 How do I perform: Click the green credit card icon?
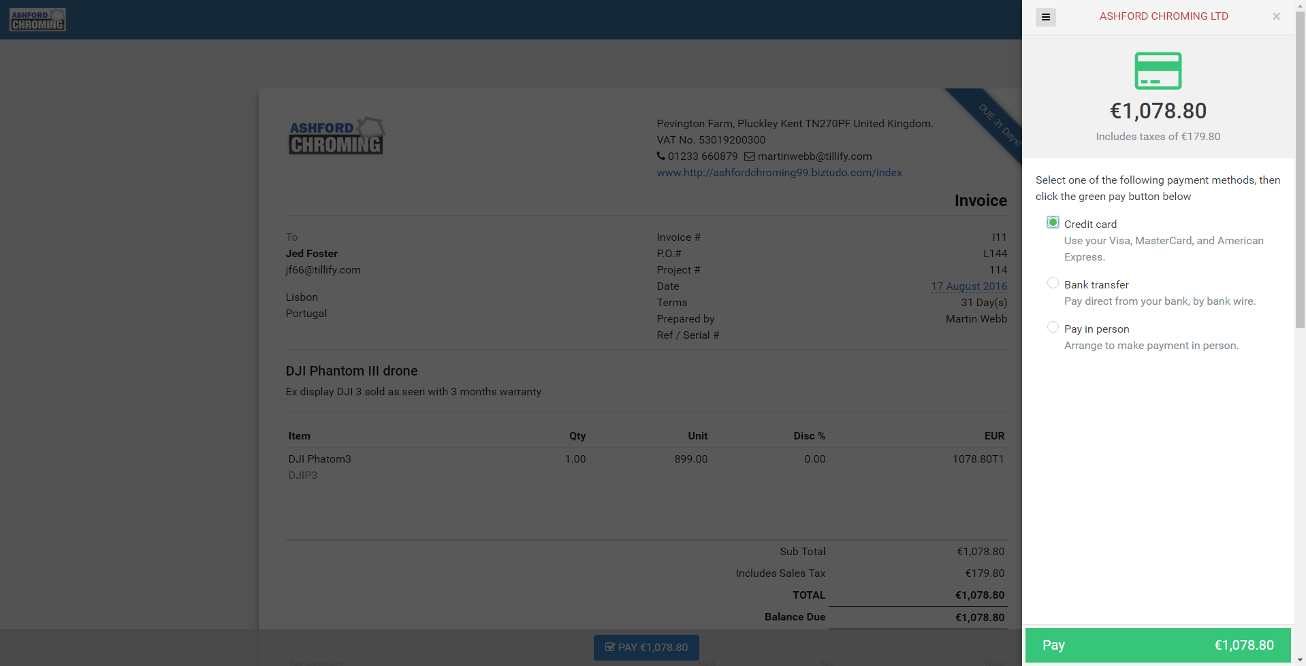(1158, 71)
